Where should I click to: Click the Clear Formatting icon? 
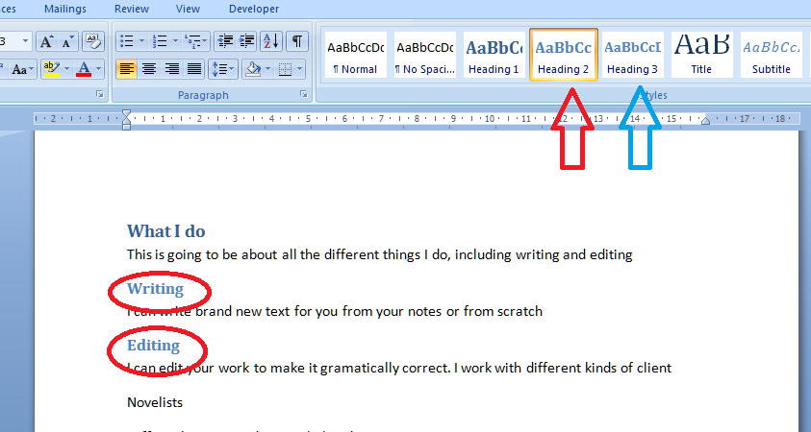[x=93, y=41]
